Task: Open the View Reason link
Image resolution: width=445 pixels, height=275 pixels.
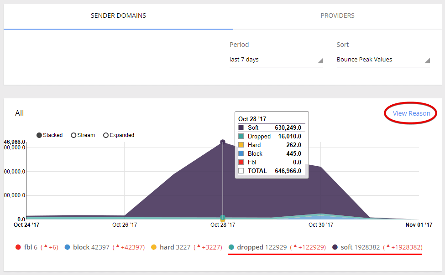Action: tap(411, 113)
